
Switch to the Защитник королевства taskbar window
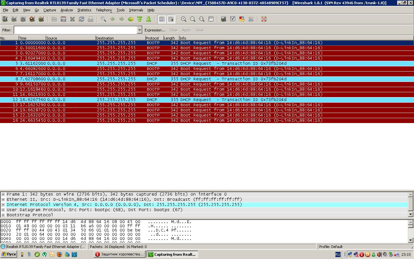(x=120, y=254)
